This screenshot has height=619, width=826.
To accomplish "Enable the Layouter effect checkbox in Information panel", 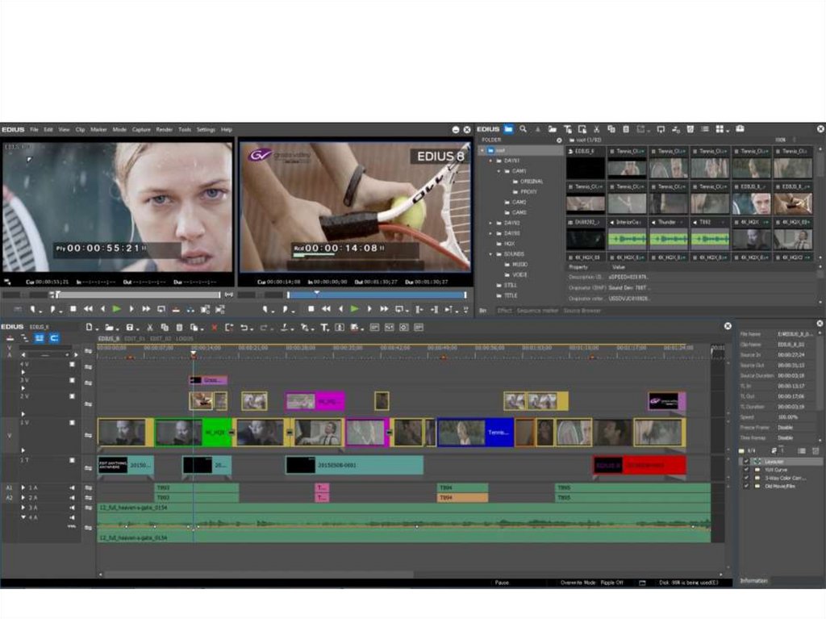I will pyautogui.click(x=746, y=462).
